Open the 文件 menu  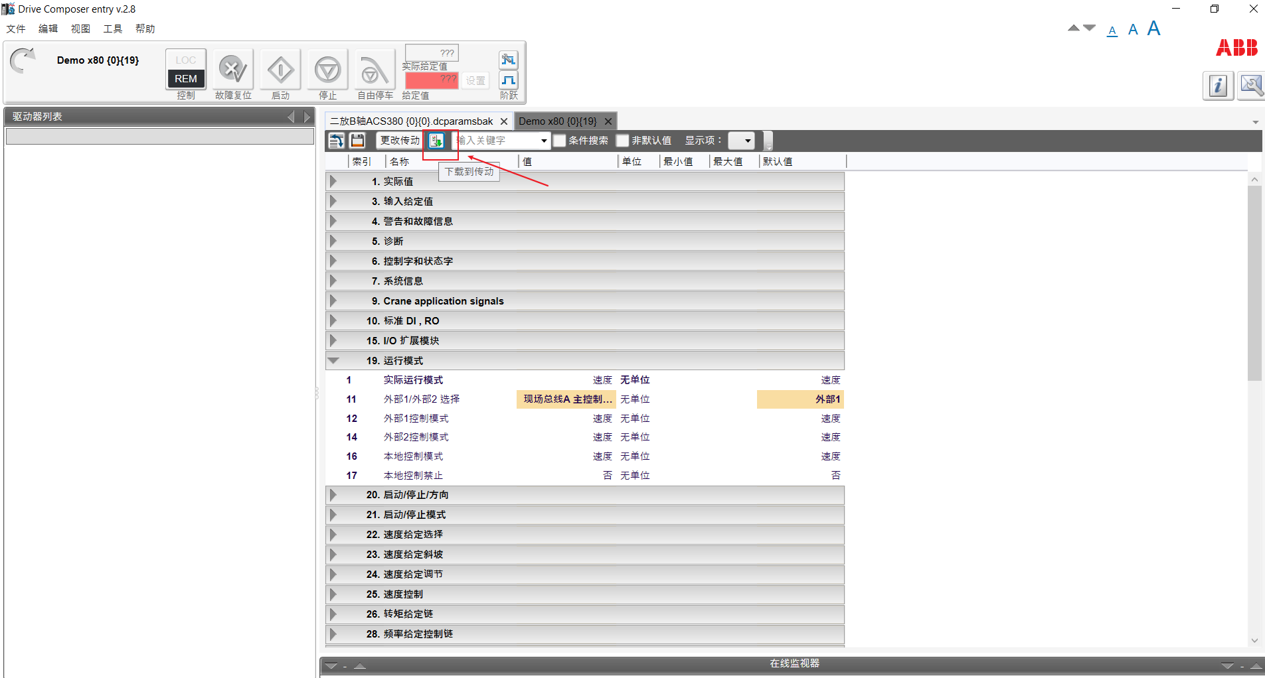16,29
